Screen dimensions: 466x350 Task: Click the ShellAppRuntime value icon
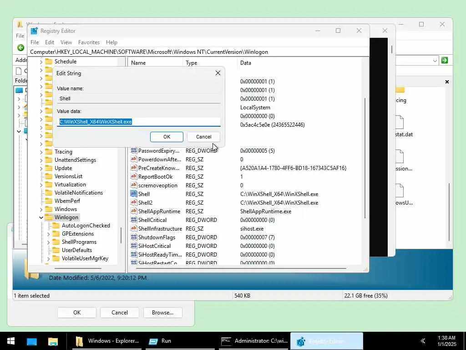point(134,211)
